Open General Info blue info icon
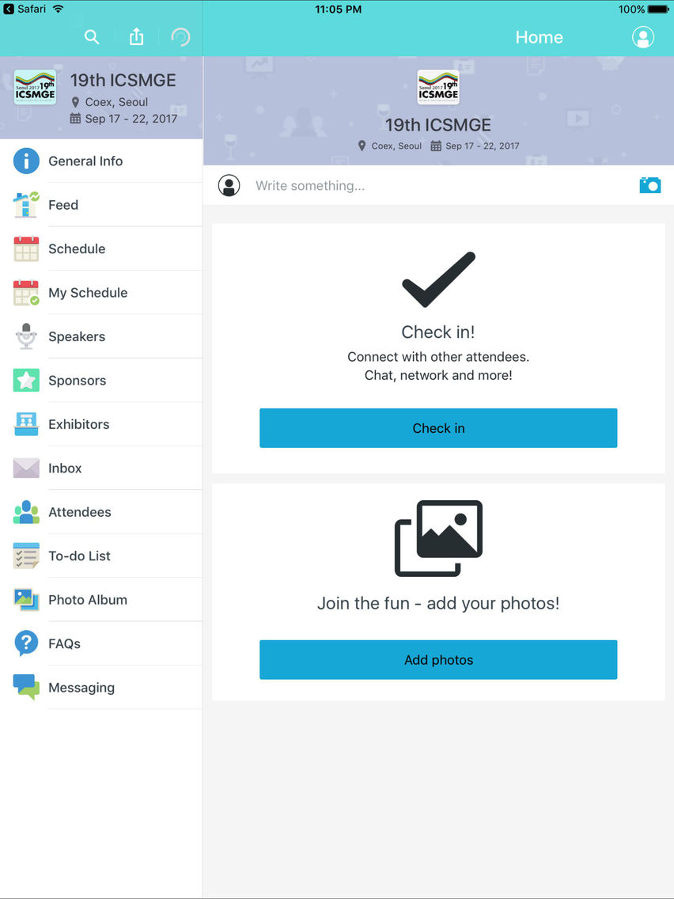The width and height of the screenshot is (674, 899). [26, 161]
